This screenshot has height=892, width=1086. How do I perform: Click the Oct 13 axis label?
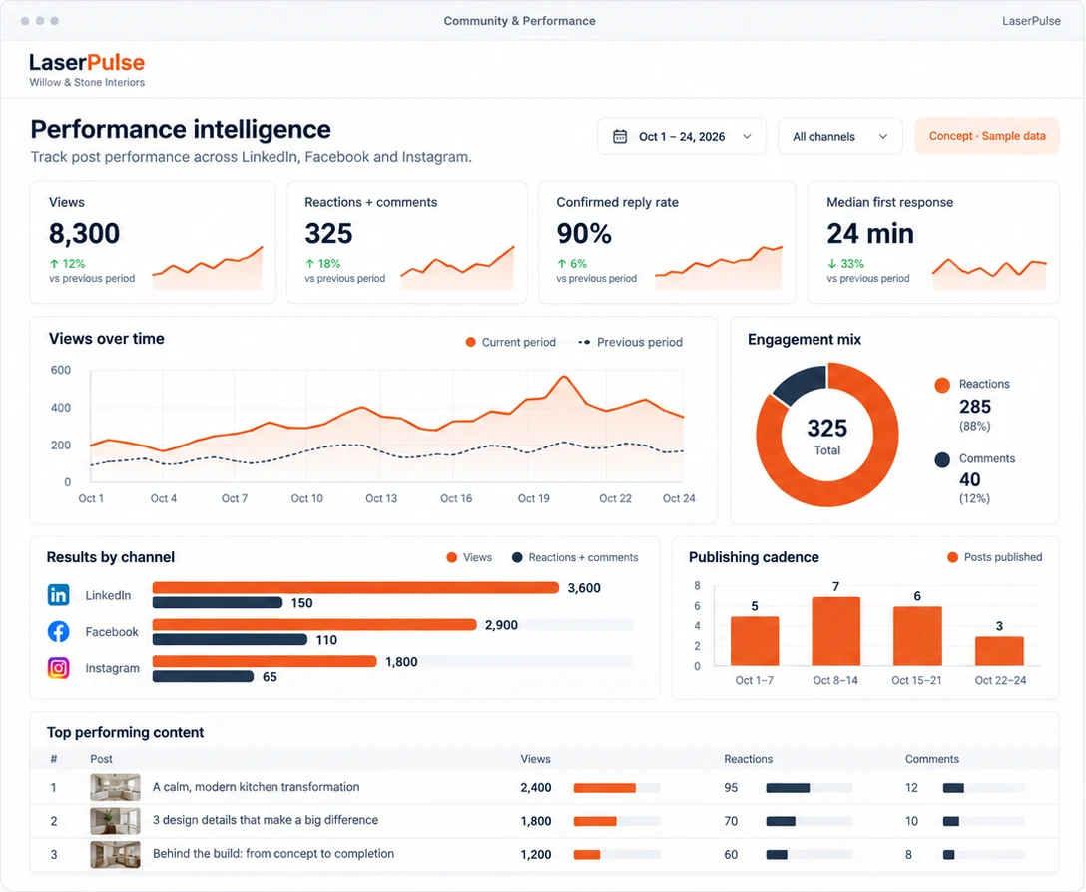381,498
